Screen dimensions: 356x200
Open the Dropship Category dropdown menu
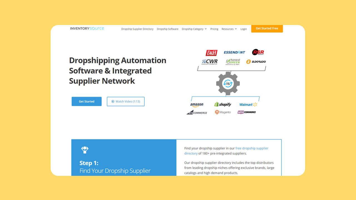(x=194, y=29)
